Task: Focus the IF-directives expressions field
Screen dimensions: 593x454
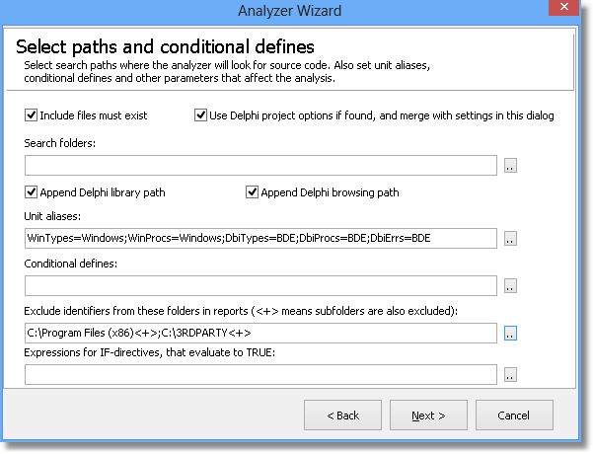Action: [260, 375]
